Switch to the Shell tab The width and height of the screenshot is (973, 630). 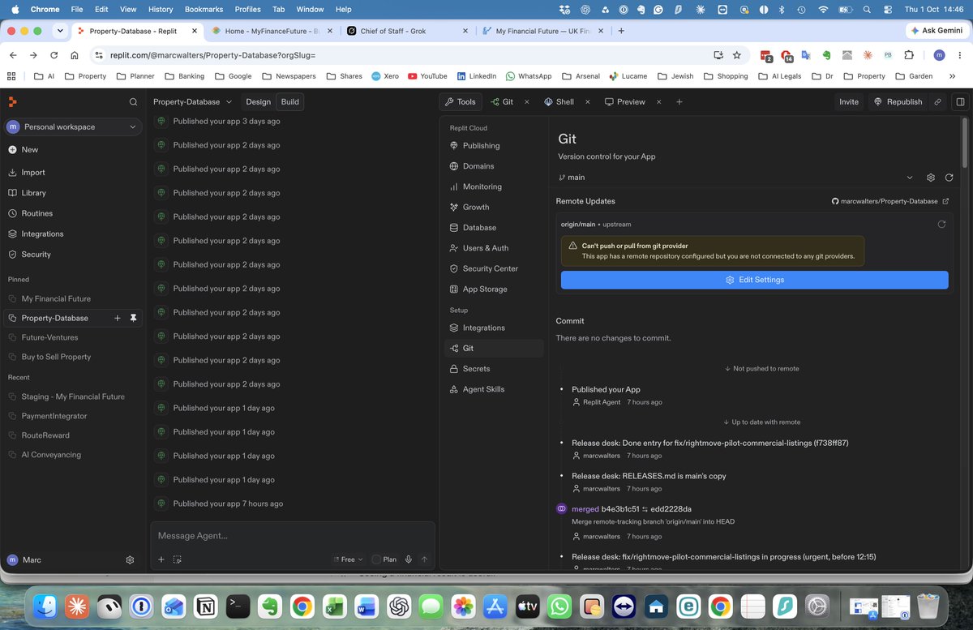click(x=559, y=102)
